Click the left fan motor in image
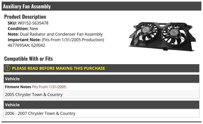This screenshot has width=203, height=124. pyautogui.click(x=146, y=30)
